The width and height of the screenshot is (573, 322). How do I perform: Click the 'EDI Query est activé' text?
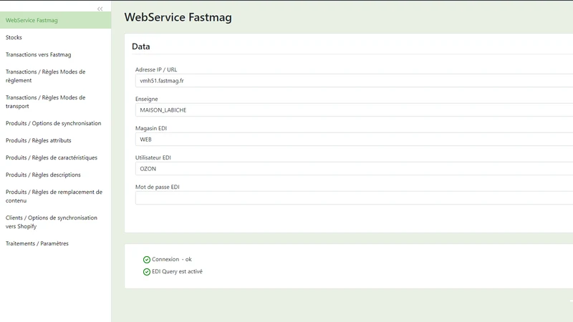click(x=177, y=271)
